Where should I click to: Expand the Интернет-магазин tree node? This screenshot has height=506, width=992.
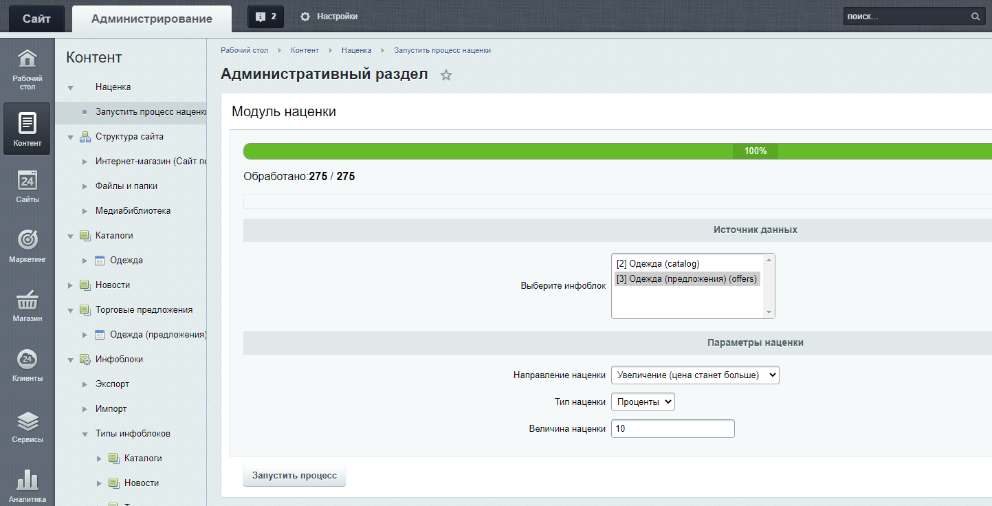(x=85, y=162)
